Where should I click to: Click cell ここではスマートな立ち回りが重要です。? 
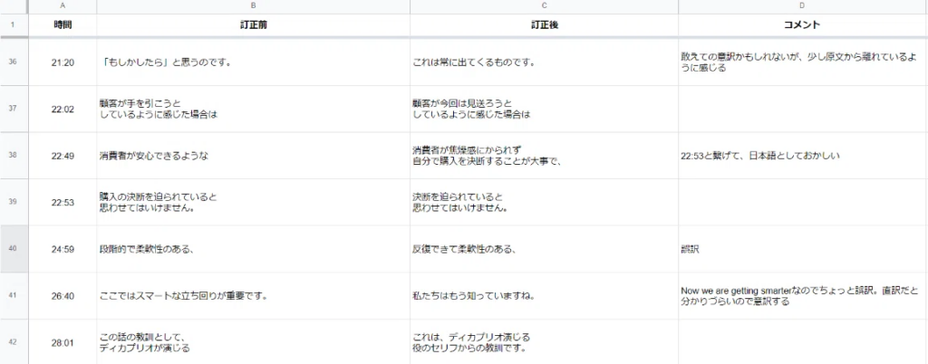(x=254, y=295)
